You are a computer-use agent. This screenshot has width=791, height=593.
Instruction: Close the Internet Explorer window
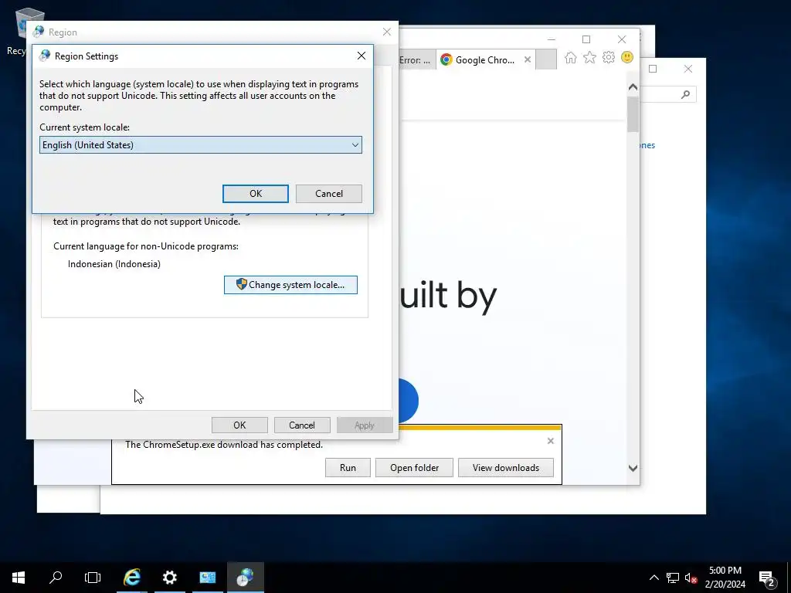[x=622, y=39]
